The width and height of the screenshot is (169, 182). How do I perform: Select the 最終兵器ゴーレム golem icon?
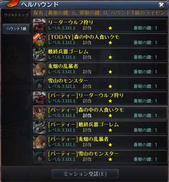click(39, 54)
